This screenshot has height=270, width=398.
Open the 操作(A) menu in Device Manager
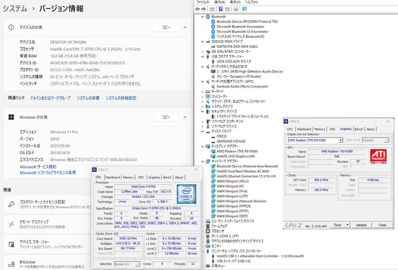click(x=220, y=2)
